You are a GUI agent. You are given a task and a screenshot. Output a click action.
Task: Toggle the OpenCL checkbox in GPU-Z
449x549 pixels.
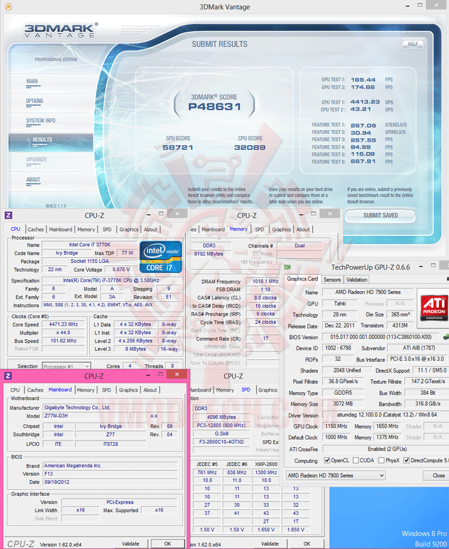(327, 460)
